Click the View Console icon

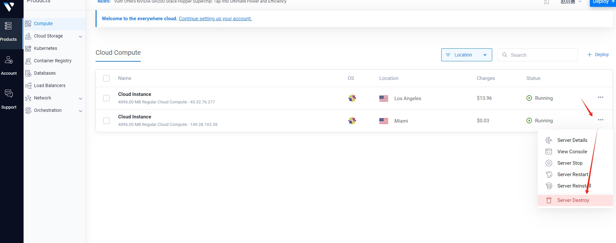549,152
